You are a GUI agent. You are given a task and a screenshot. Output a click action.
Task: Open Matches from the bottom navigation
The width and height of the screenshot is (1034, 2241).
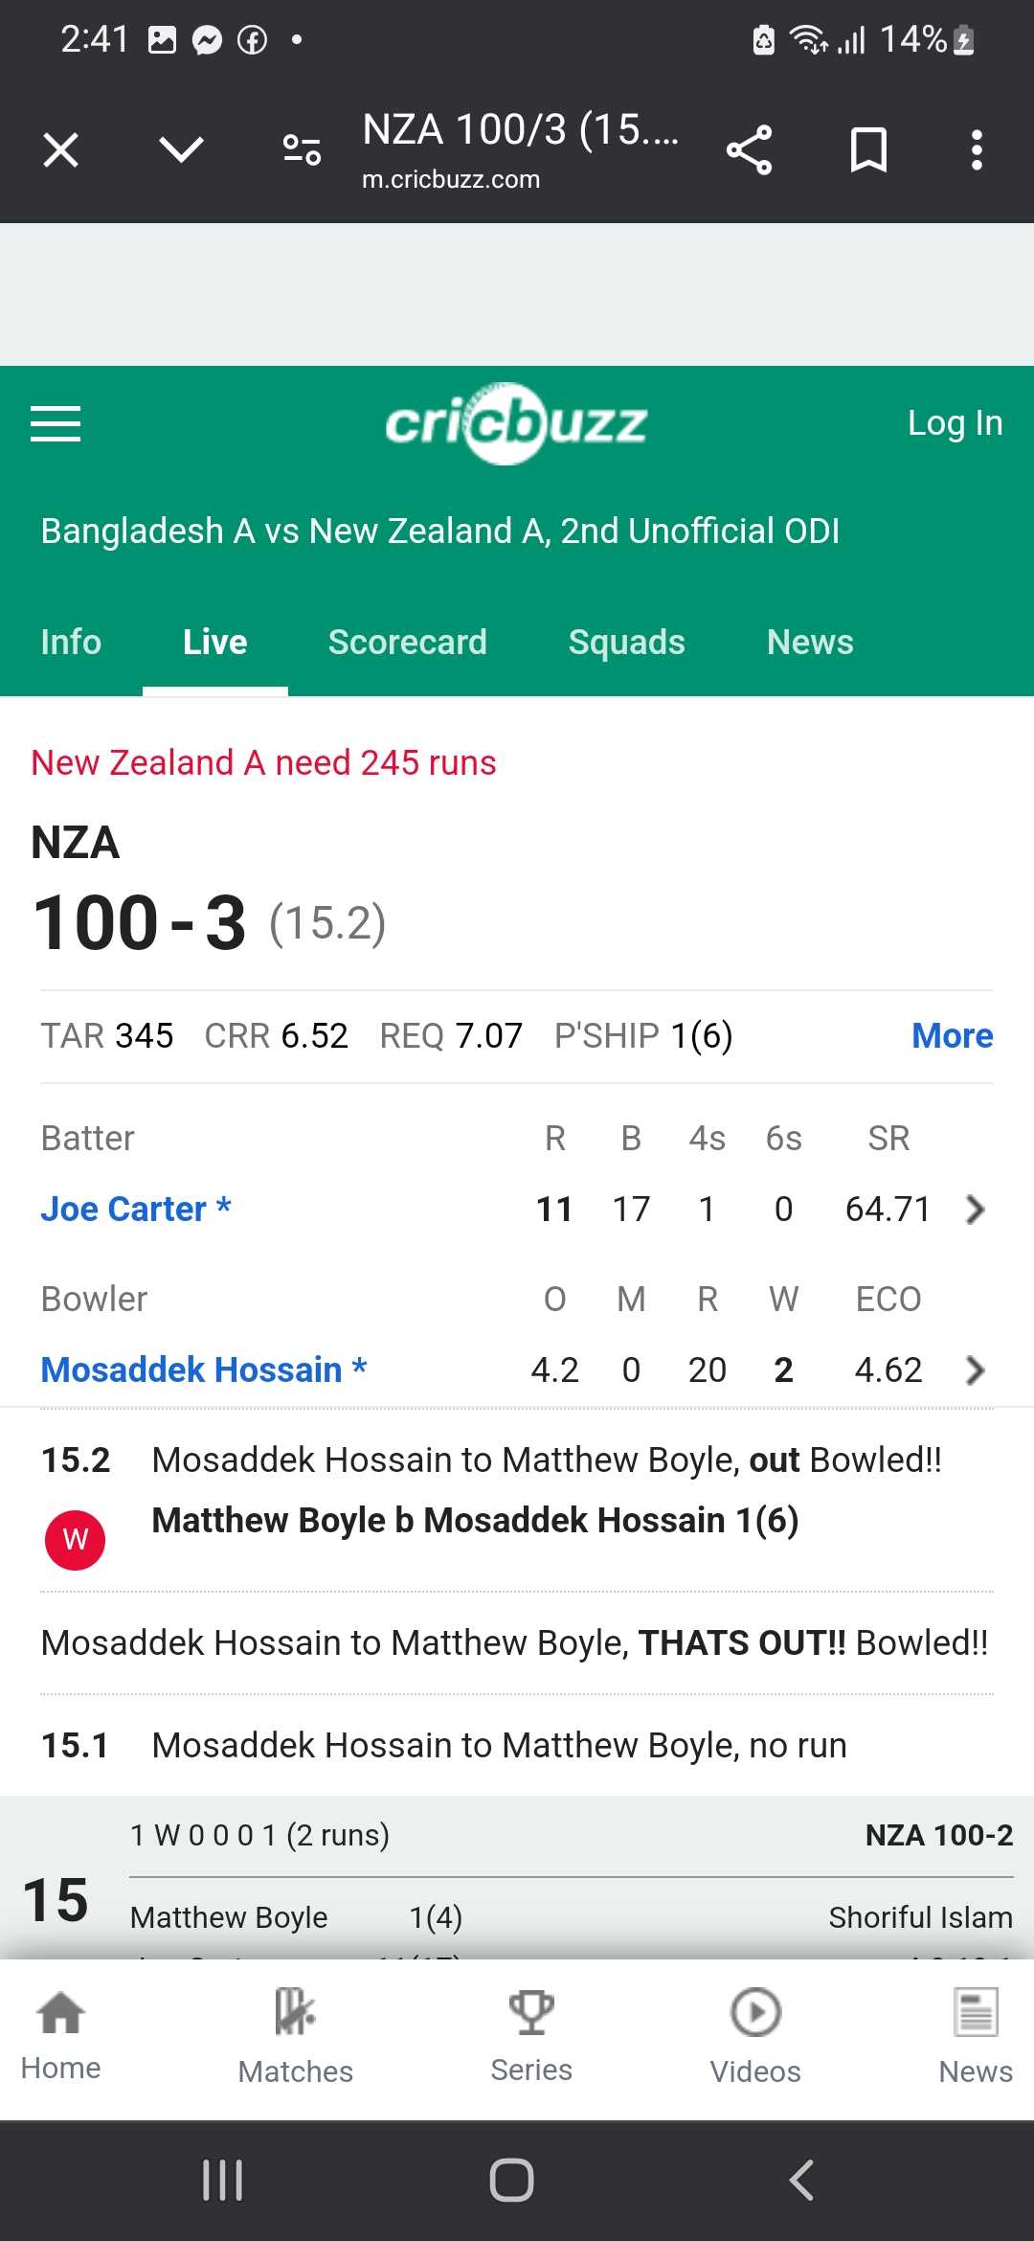pos(295,2035)
